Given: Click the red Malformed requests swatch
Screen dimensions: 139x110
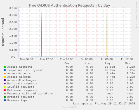Looking at the screenshot, I should [5, 90].
